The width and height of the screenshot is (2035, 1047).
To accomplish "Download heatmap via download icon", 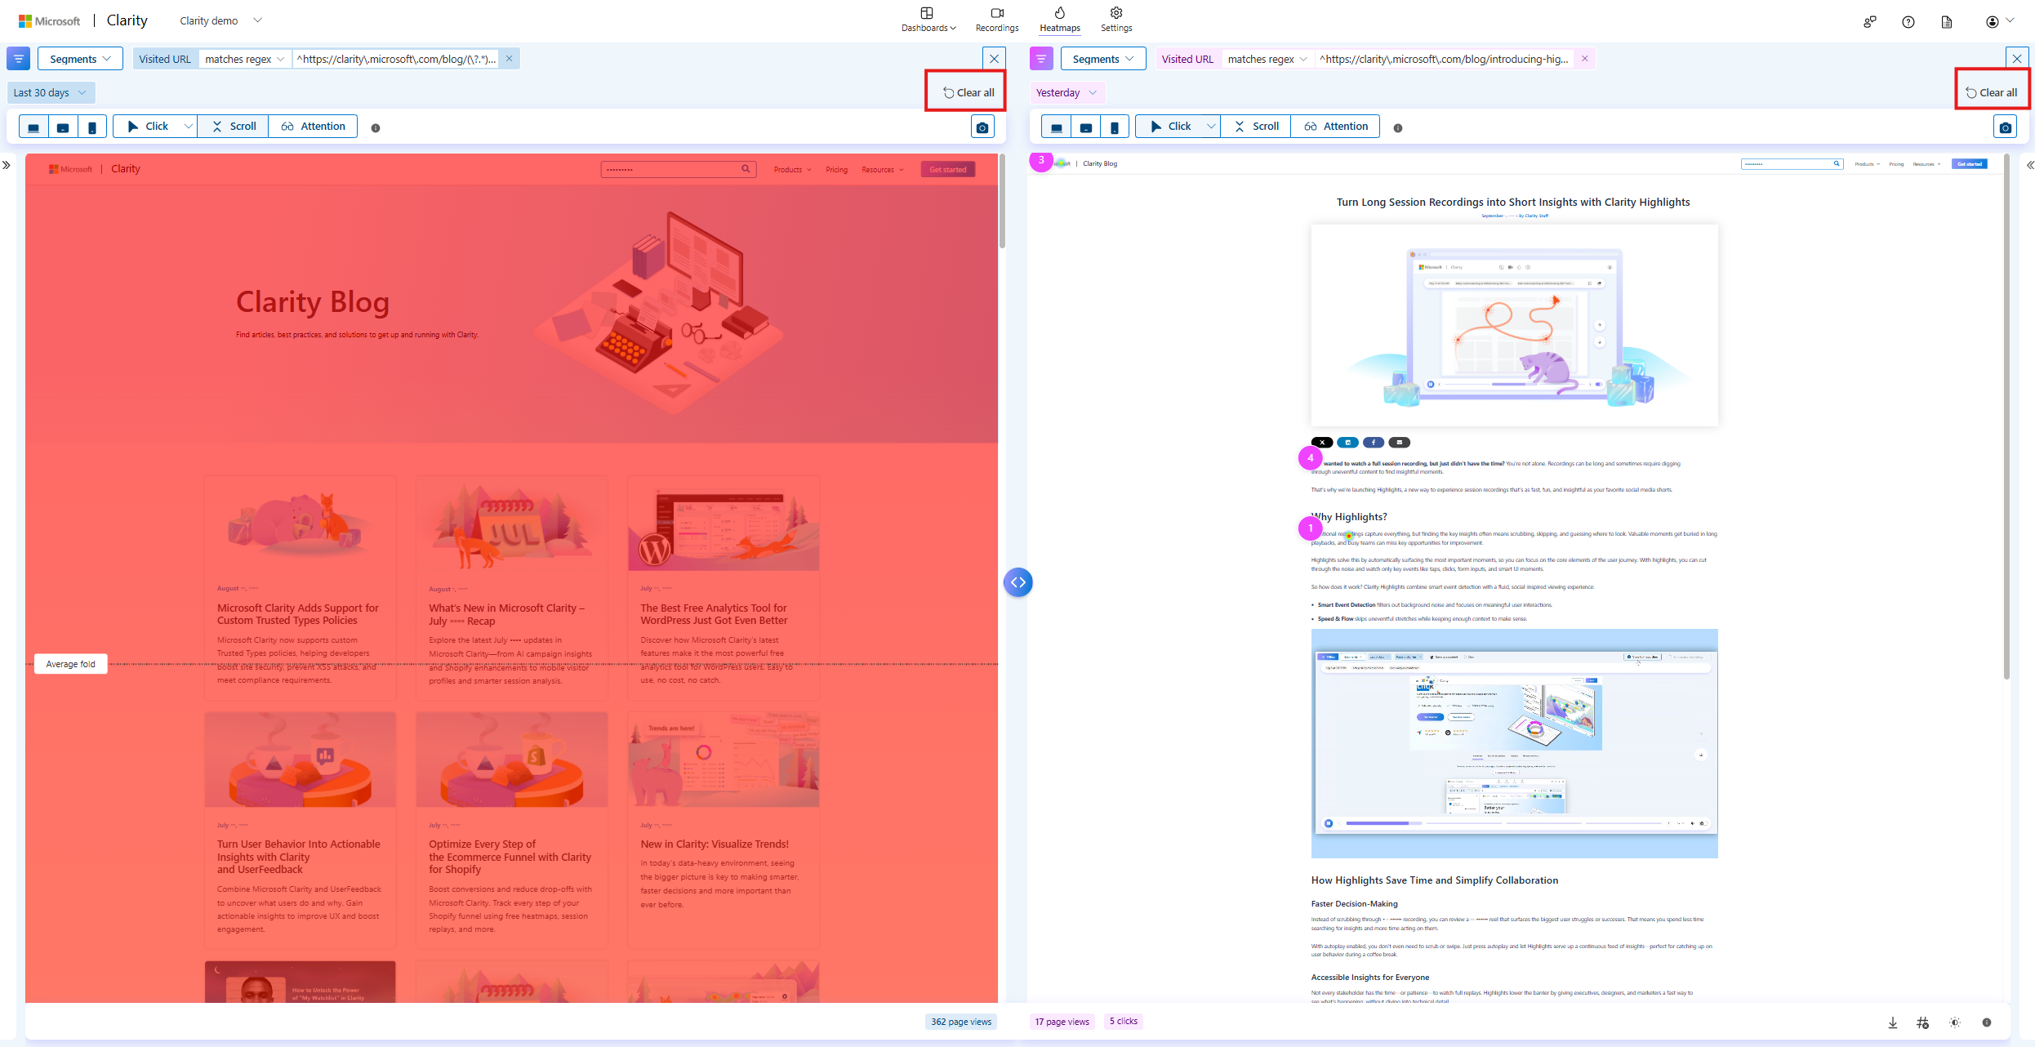I will (x=1893, y=1022).
